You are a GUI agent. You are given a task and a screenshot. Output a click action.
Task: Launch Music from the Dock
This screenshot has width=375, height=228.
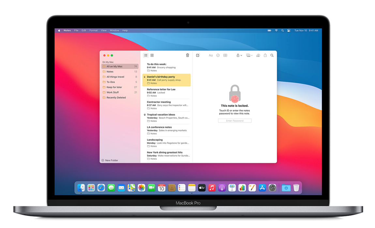click(212, 188)
